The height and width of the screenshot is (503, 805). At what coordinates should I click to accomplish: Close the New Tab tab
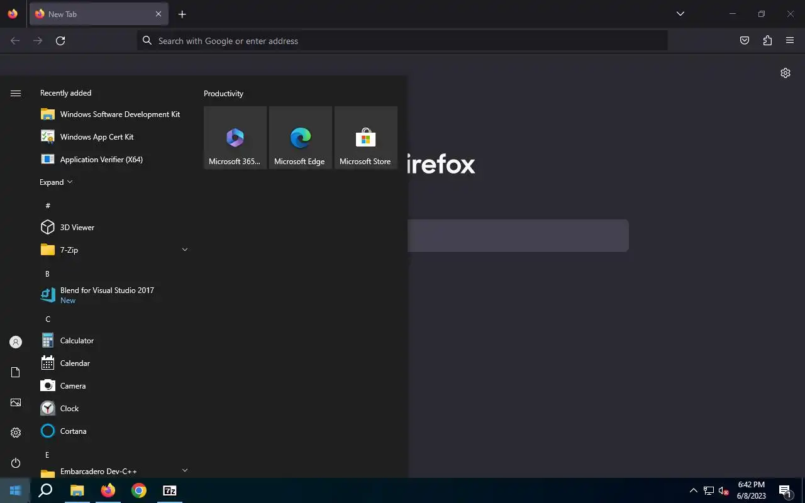[x=158, y=14]
